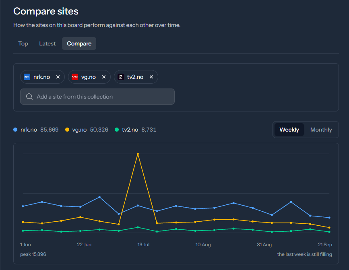Viewport: 349px width, 270px height.
Task: Click the tv2.no legend label
Action: [x=130, y=130]
